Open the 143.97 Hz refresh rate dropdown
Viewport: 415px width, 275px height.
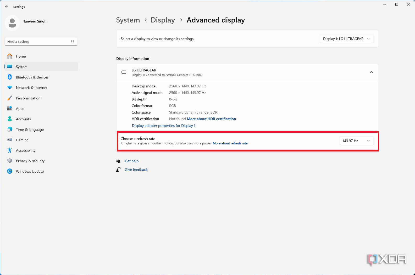pyautogui.click(x=356, y=141)
